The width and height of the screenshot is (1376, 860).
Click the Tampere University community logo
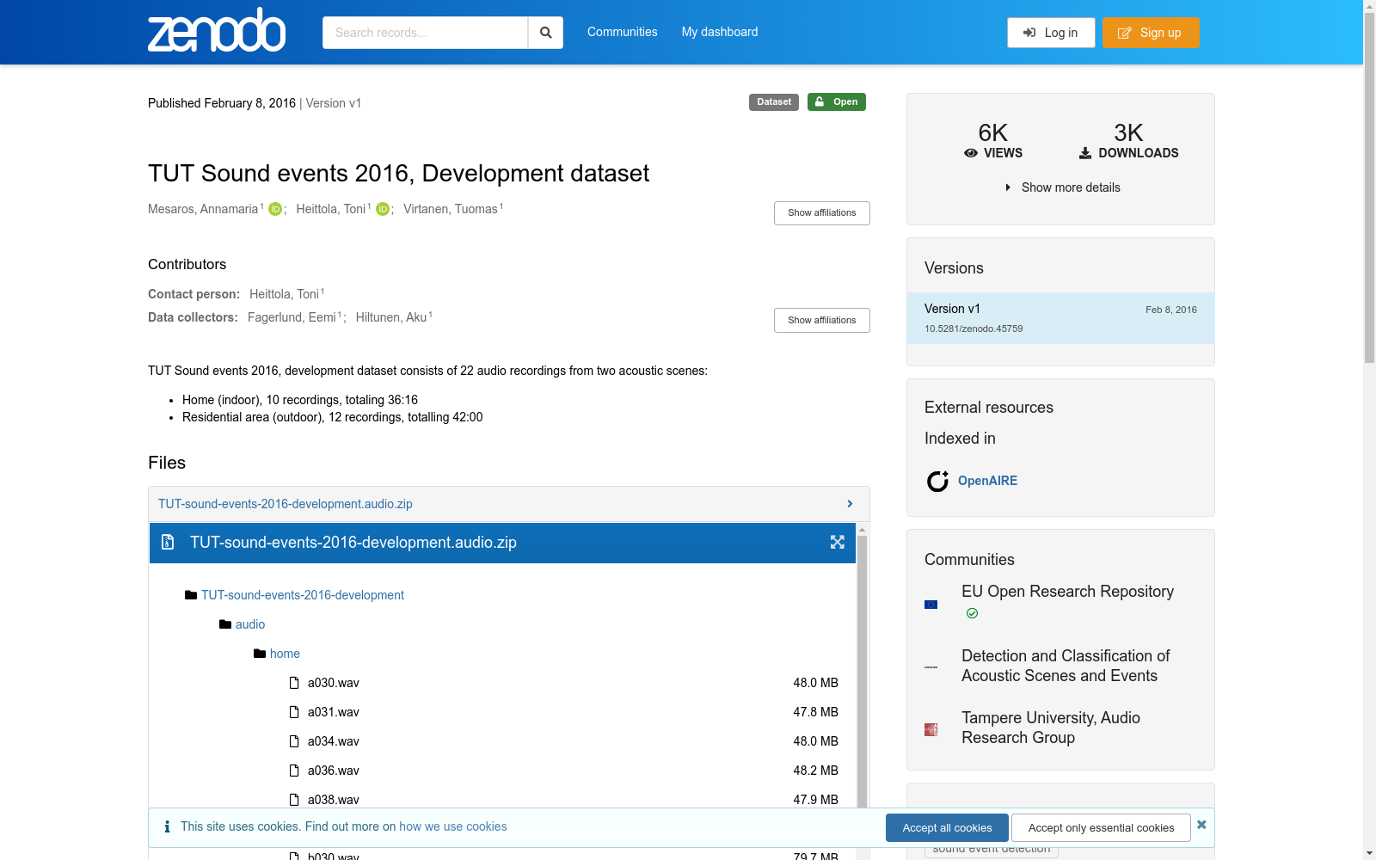[931, 729]
